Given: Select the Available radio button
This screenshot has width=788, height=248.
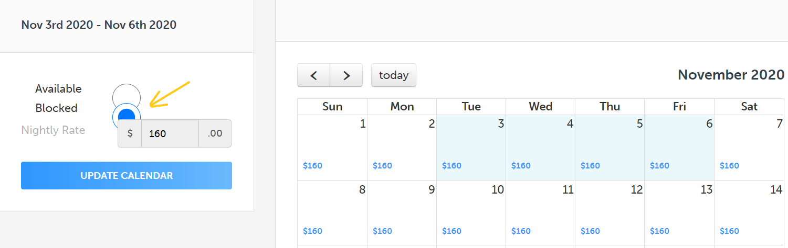Looking at the screenshot, I should tap(127, 97).
